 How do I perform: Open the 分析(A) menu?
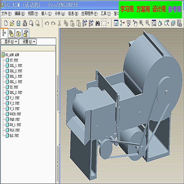[x=60, y=14]
